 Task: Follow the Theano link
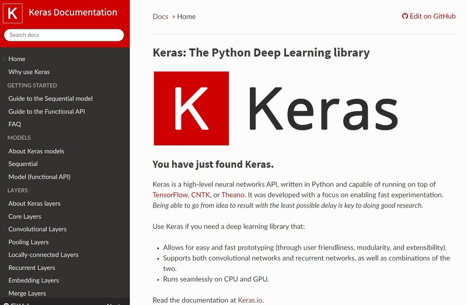[x=233, y=195]
